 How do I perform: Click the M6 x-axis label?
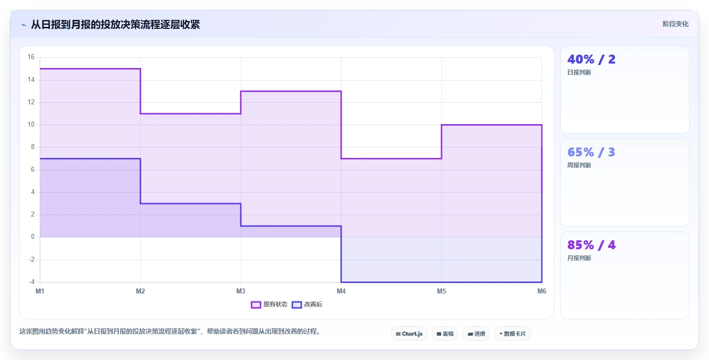tap(541, 291)
